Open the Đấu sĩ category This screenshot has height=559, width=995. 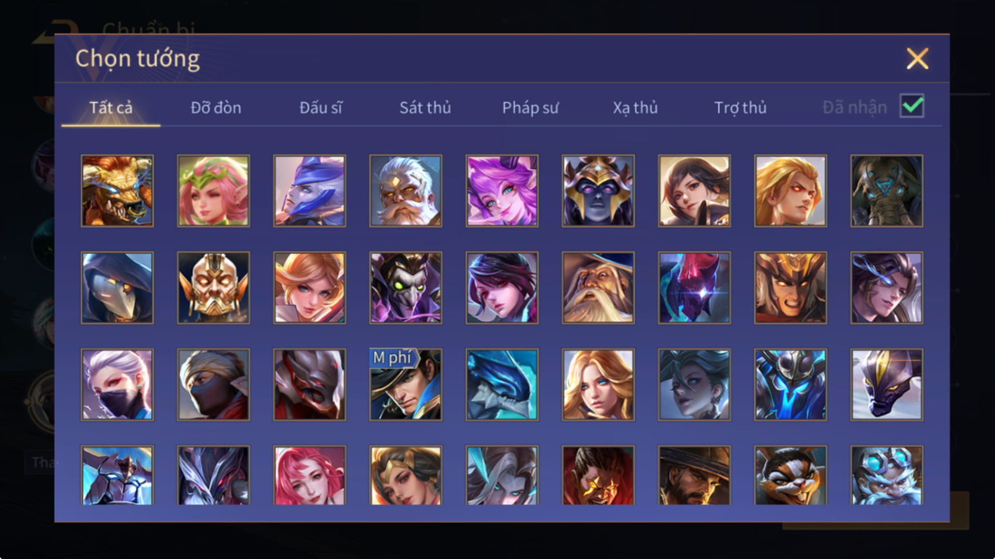click(321, 108)
